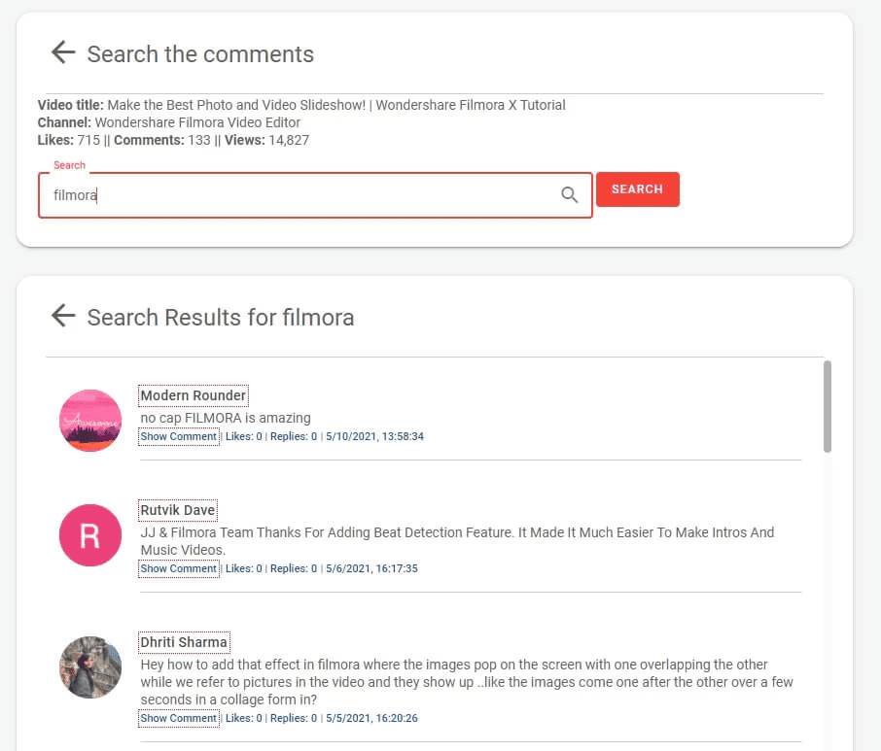Show Comment for Dhriti Sharma's post
The width and height of the screenshot is (881, 751).
click(178, 718)
